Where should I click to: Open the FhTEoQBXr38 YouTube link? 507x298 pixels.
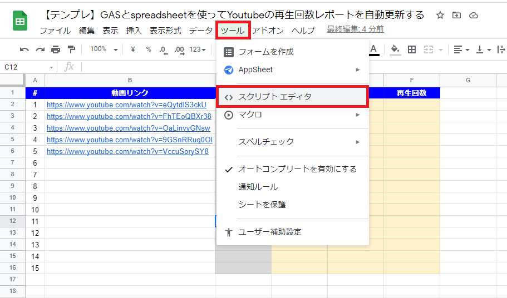129,117
